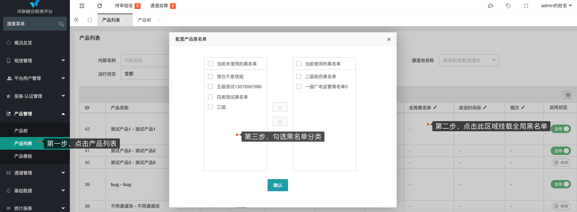Open the admin的姓名 user dropdown
Image resolution: width=577 pixels, height=212 pixels.
(557, 6)
